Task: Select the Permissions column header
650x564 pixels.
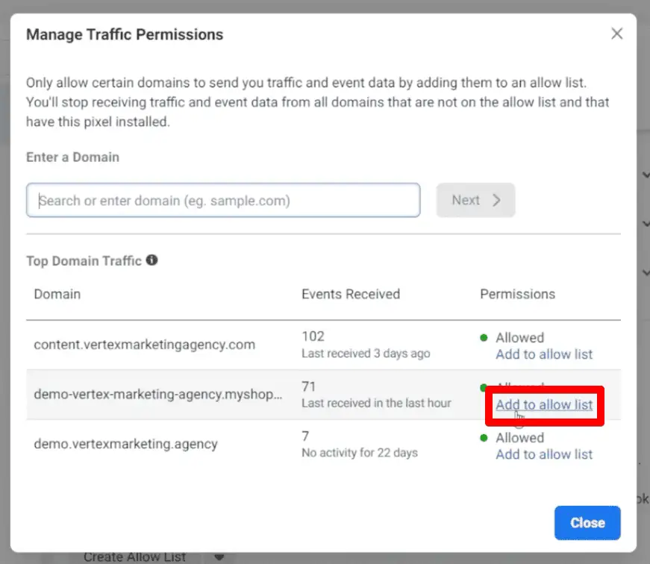Action: pyautogui.click(x=517, y=294)
